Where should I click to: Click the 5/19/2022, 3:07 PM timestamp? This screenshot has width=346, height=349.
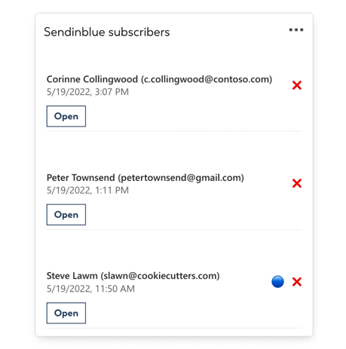[87, 92]
